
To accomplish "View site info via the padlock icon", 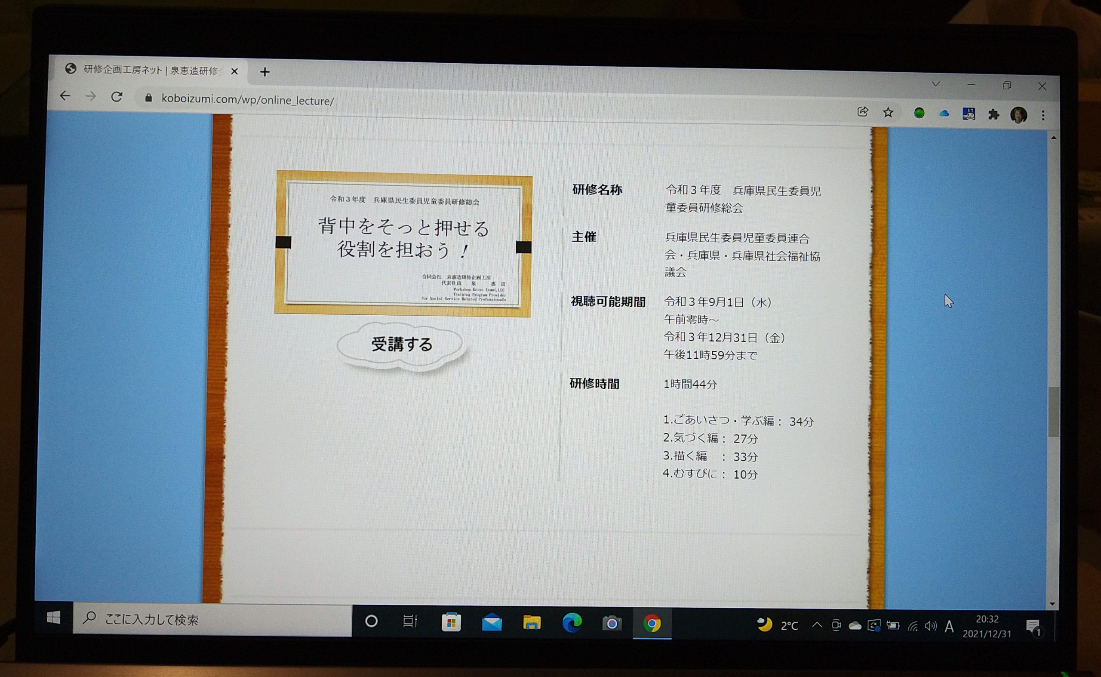I will coord(149,98).
